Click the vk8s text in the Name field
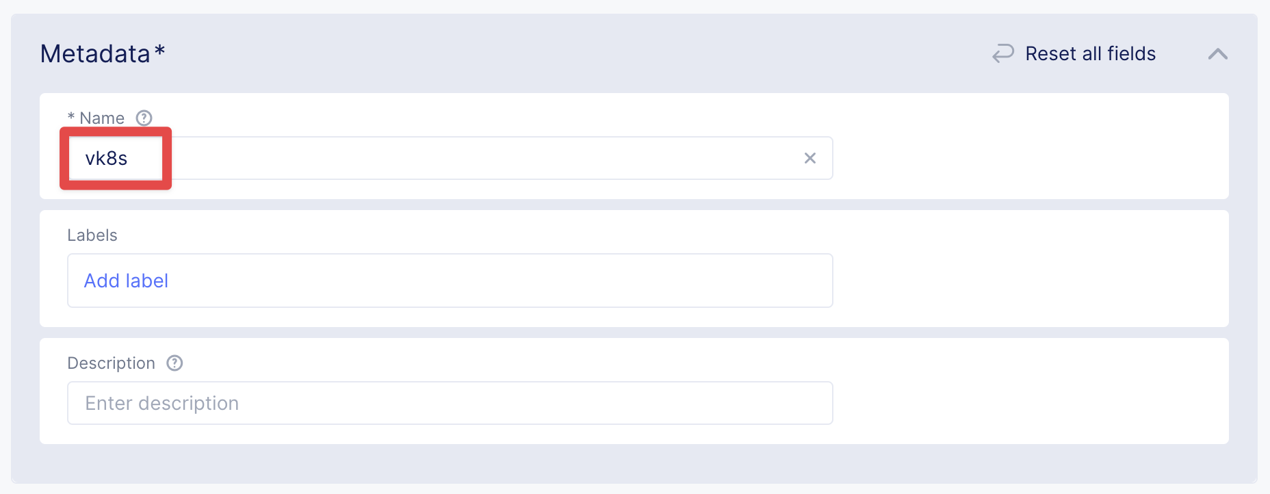The width and height of the screenshot is (1270, 494). click(106, 159)
